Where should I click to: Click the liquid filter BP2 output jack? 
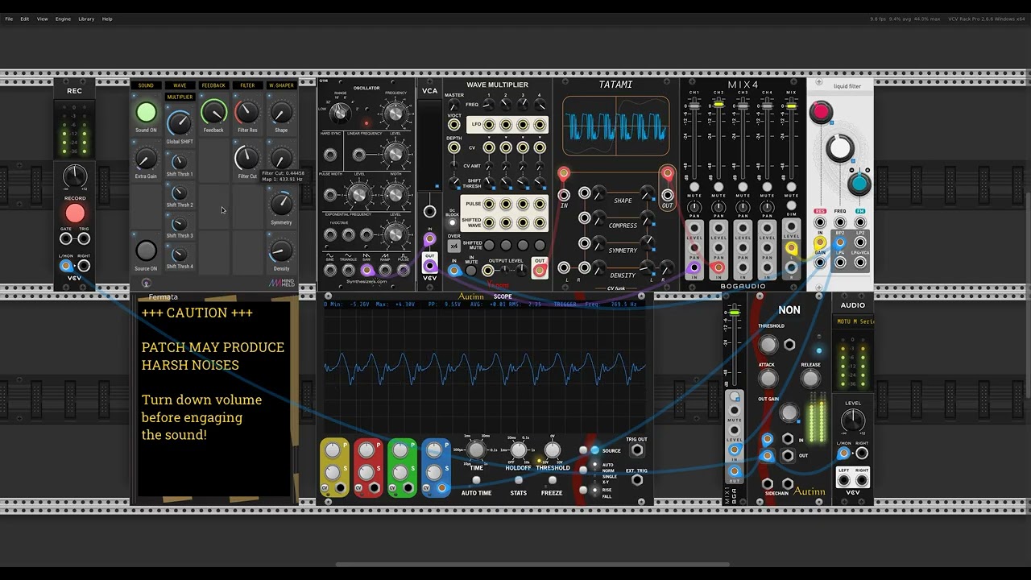840,242
